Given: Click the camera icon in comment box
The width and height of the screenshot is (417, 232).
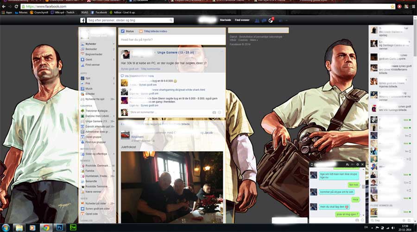Looking at the screenshot, I should coord(214,112).
